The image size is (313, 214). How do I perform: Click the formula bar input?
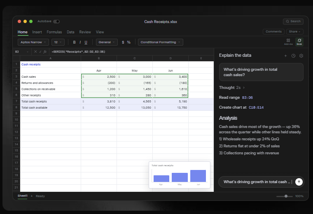tap(132, 52)
